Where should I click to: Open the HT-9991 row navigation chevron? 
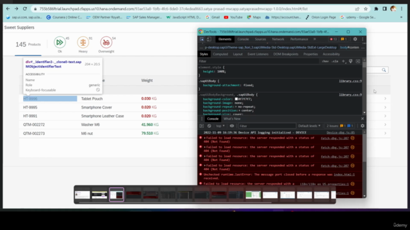point(385,116)
